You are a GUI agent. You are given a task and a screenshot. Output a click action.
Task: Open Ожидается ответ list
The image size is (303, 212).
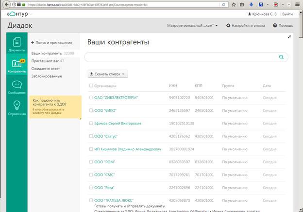[x=46, y=69]
